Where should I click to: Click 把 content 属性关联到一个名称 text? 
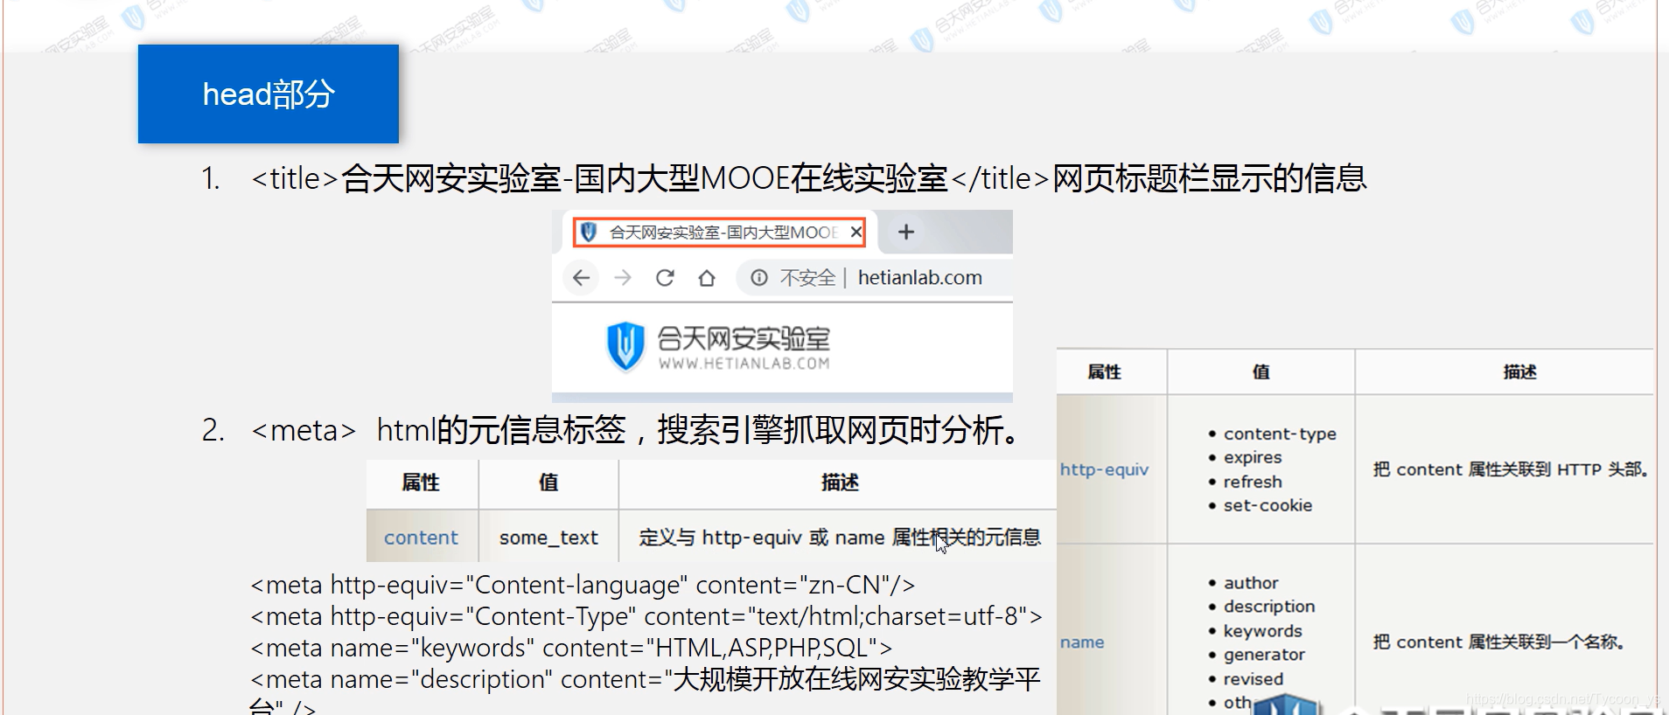coord(1498,642)
